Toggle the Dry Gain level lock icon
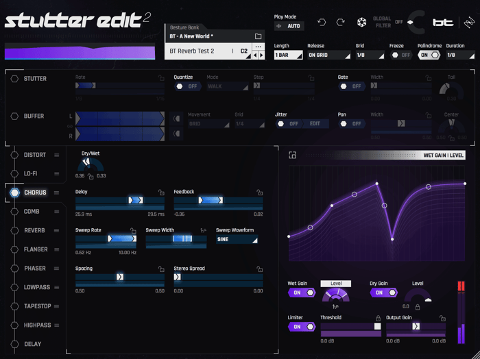Viewport: 480px width, 359px height. 418,307
